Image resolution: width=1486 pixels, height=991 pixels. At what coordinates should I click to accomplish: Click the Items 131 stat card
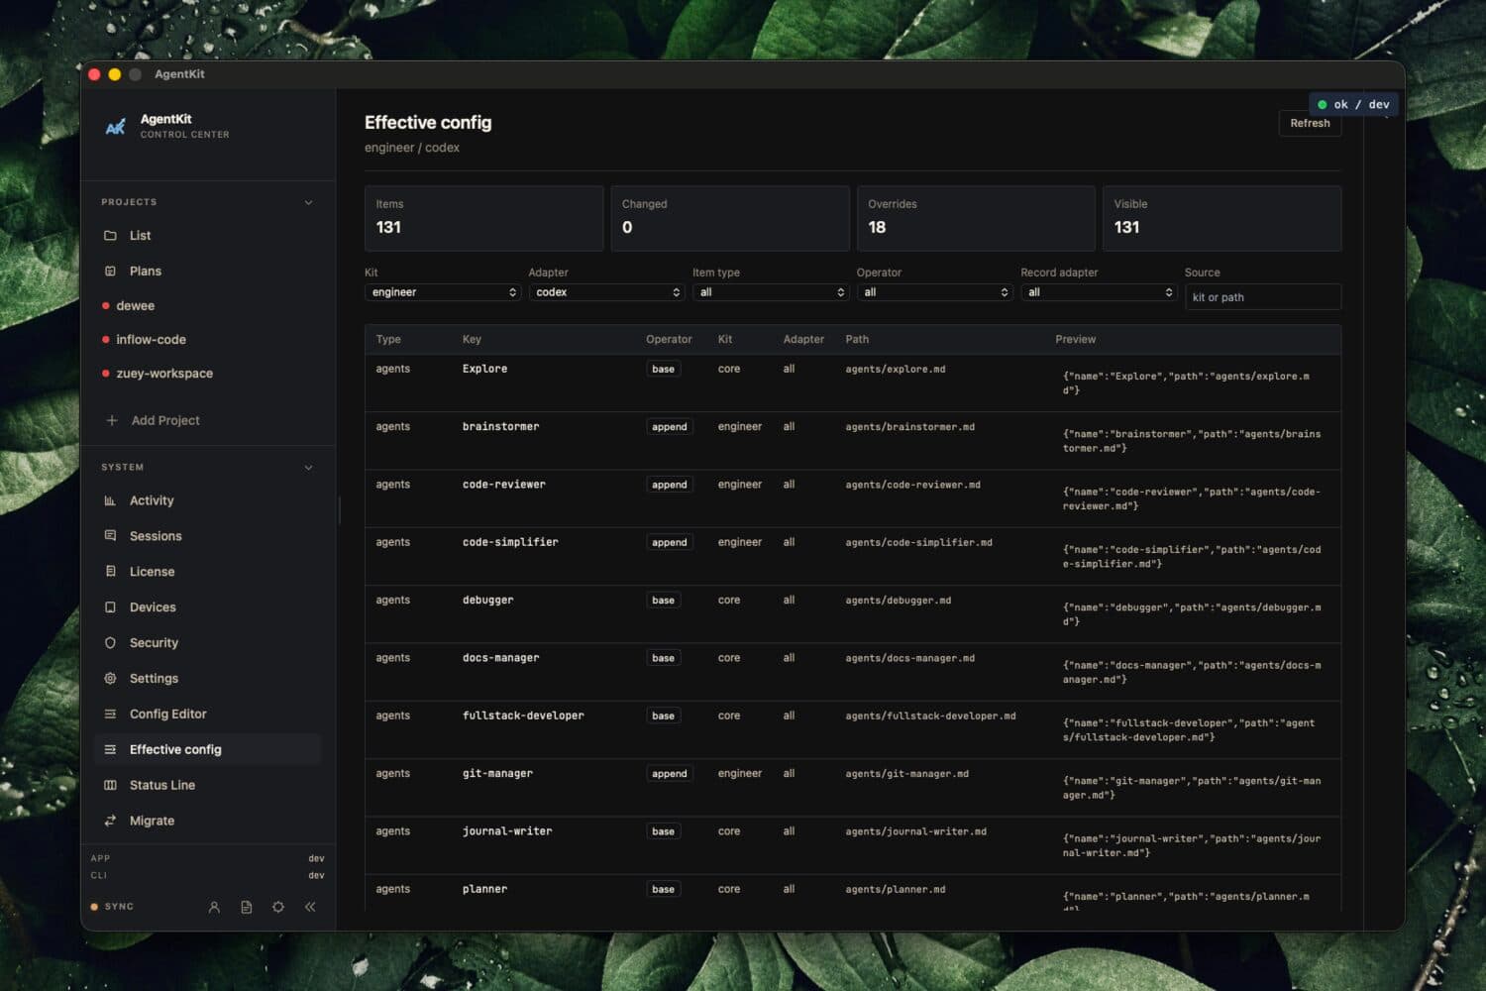point(483,218)
